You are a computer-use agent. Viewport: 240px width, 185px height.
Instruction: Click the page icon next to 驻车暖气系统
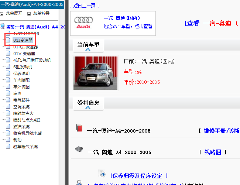(8, 146)
